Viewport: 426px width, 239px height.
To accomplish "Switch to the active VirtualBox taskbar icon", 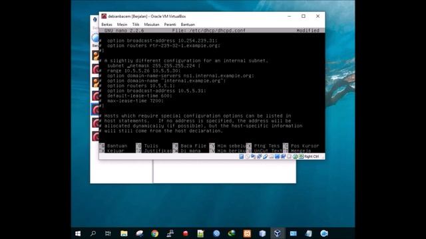I will [x=278, y=233].
